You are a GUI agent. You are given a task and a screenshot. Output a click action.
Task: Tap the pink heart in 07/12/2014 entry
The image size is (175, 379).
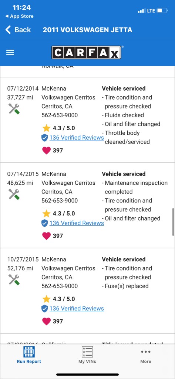(46, 151)
